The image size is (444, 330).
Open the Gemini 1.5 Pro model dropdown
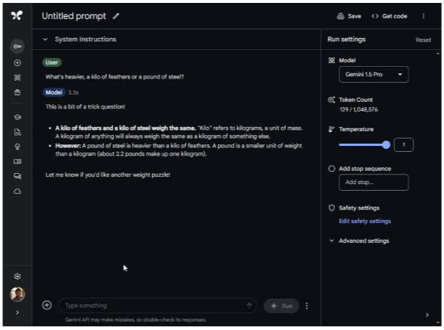pos(373,75)
